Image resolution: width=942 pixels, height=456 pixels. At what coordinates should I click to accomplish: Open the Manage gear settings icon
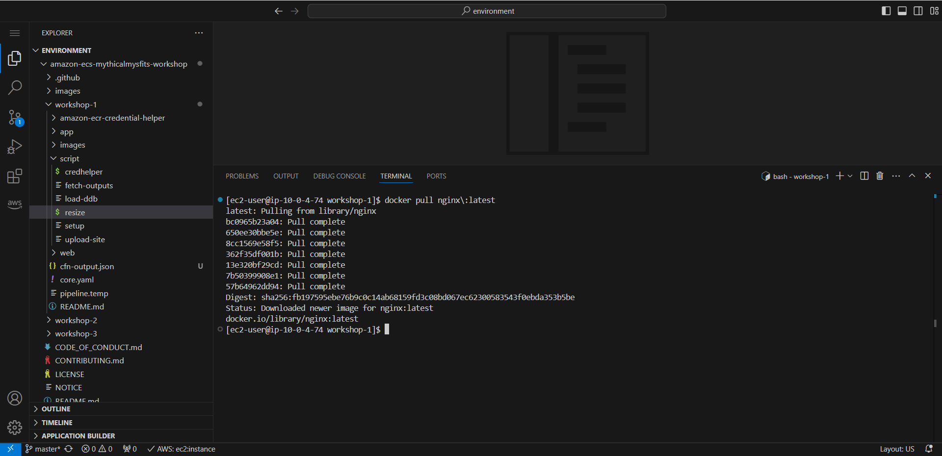coord(15,428)
